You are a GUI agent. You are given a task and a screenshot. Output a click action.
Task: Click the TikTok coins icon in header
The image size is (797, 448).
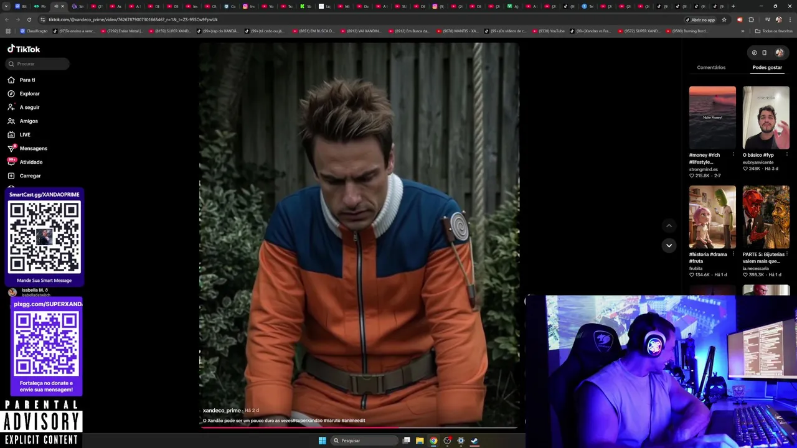tap(754, 53)
